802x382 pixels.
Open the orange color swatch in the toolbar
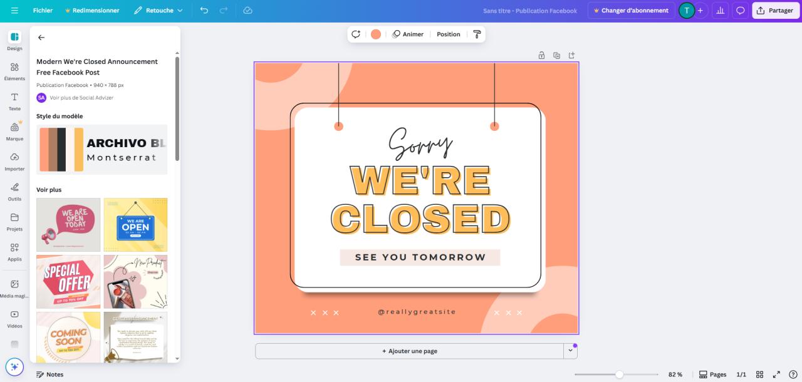pos(375,34)
